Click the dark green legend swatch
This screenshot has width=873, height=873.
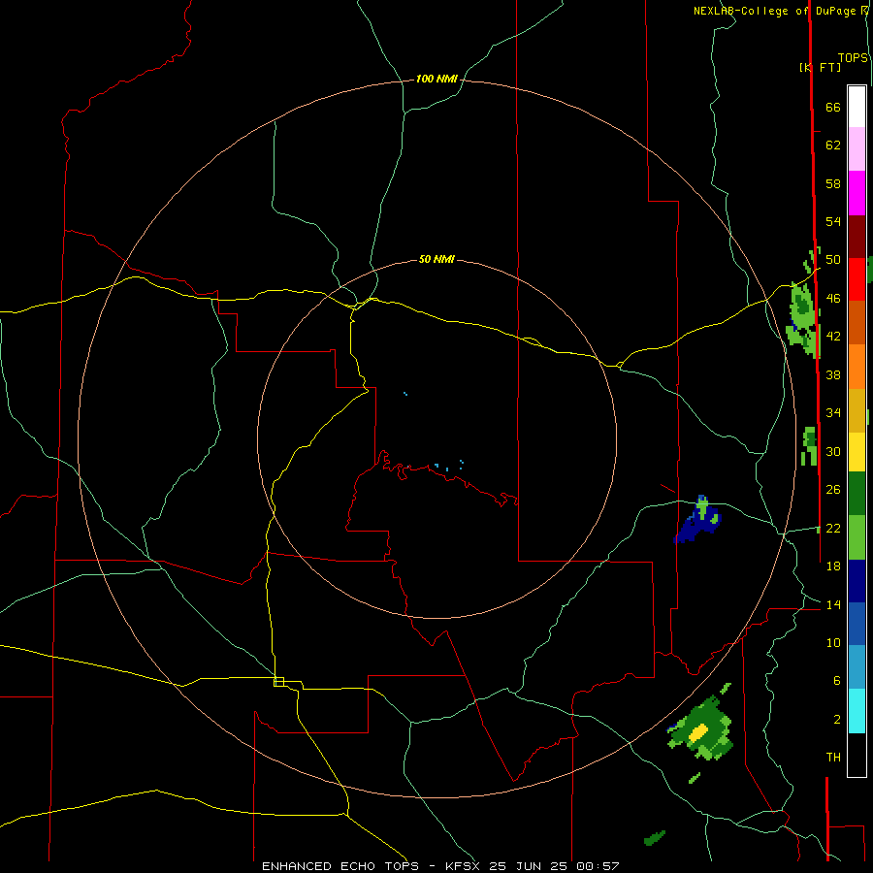857,494
